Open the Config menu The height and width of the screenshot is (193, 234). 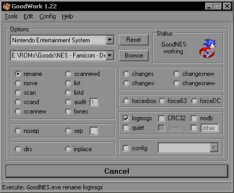48,16
